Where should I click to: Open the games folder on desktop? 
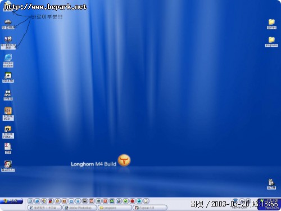pos(271,24)
